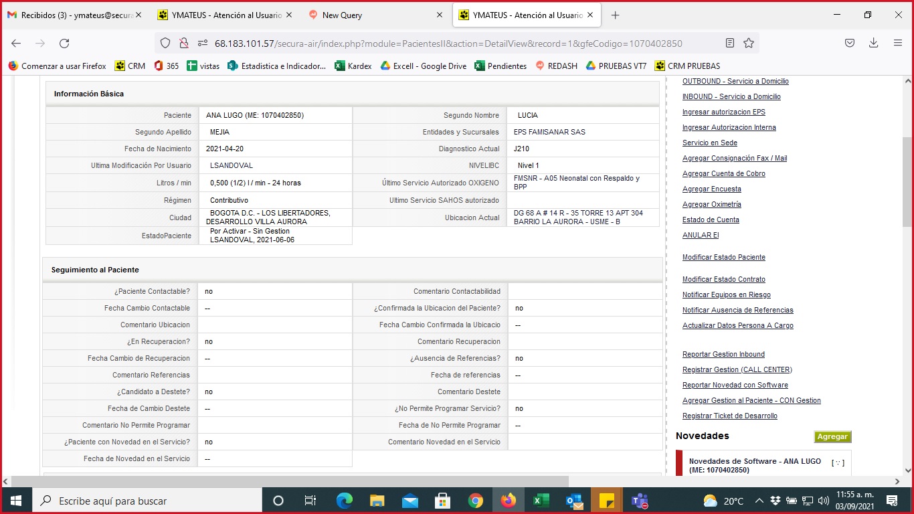Screen dimensions: 914x514
Task: Click Actualizar Datos Persona A Cargo link
Action: (x=738, y=325)
